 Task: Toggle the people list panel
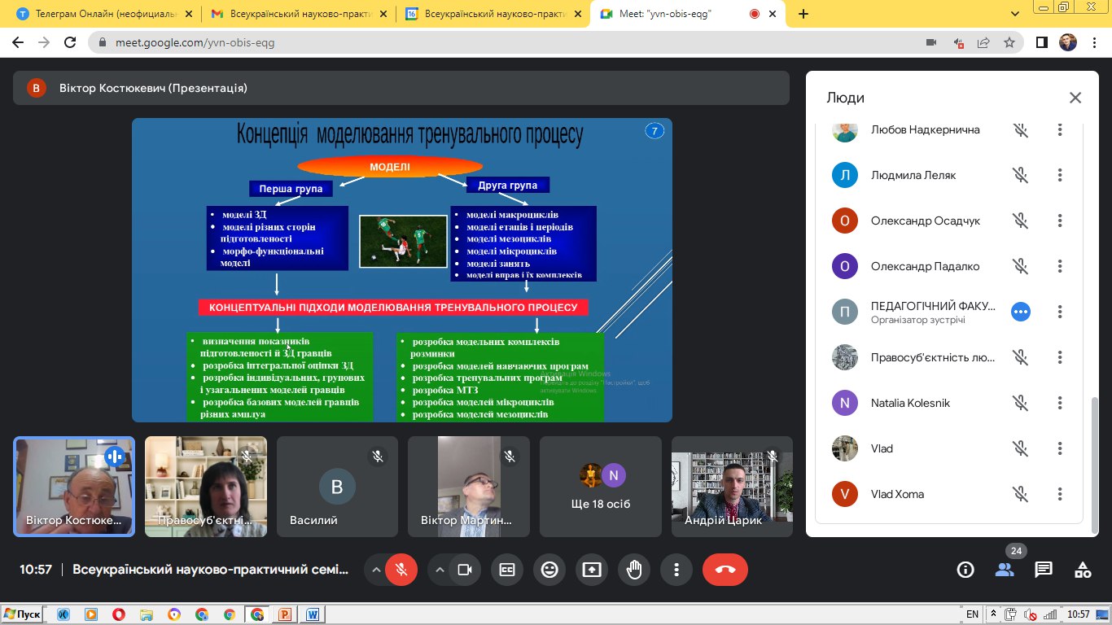coord(1005,570)
